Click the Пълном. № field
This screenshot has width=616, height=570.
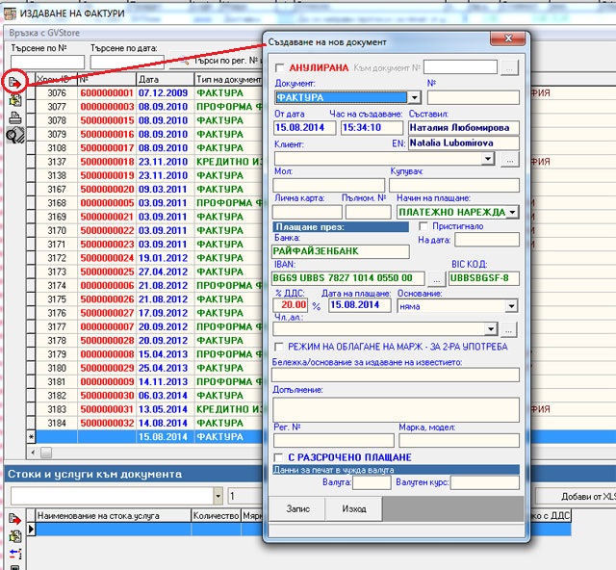coord(368,212)
